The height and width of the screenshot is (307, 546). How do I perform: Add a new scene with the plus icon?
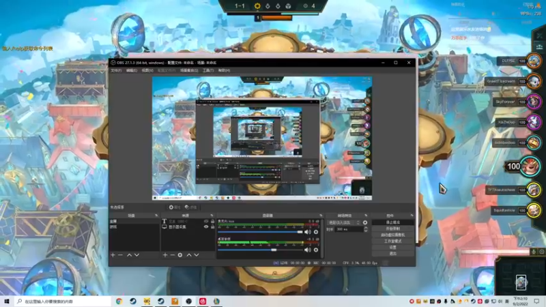coord(113,255)
